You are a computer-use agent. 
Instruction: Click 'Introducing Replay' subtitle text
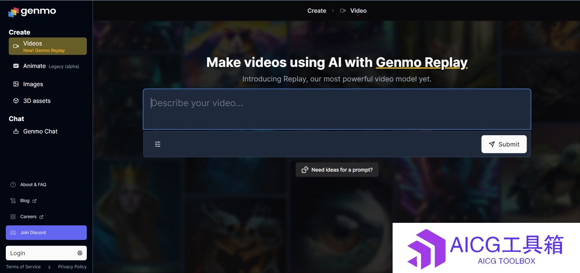(337, 79)
